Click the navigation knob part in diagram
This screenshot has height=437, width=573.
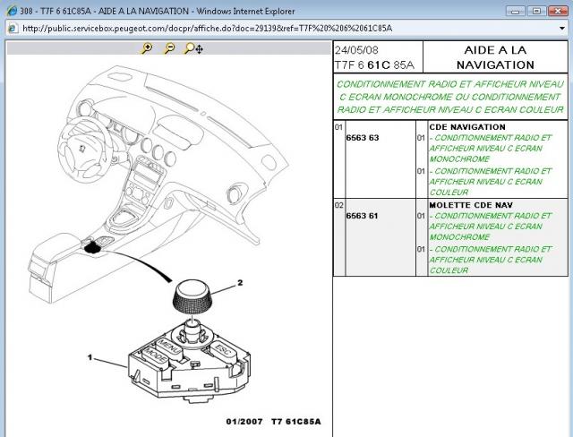click(193, 296)
